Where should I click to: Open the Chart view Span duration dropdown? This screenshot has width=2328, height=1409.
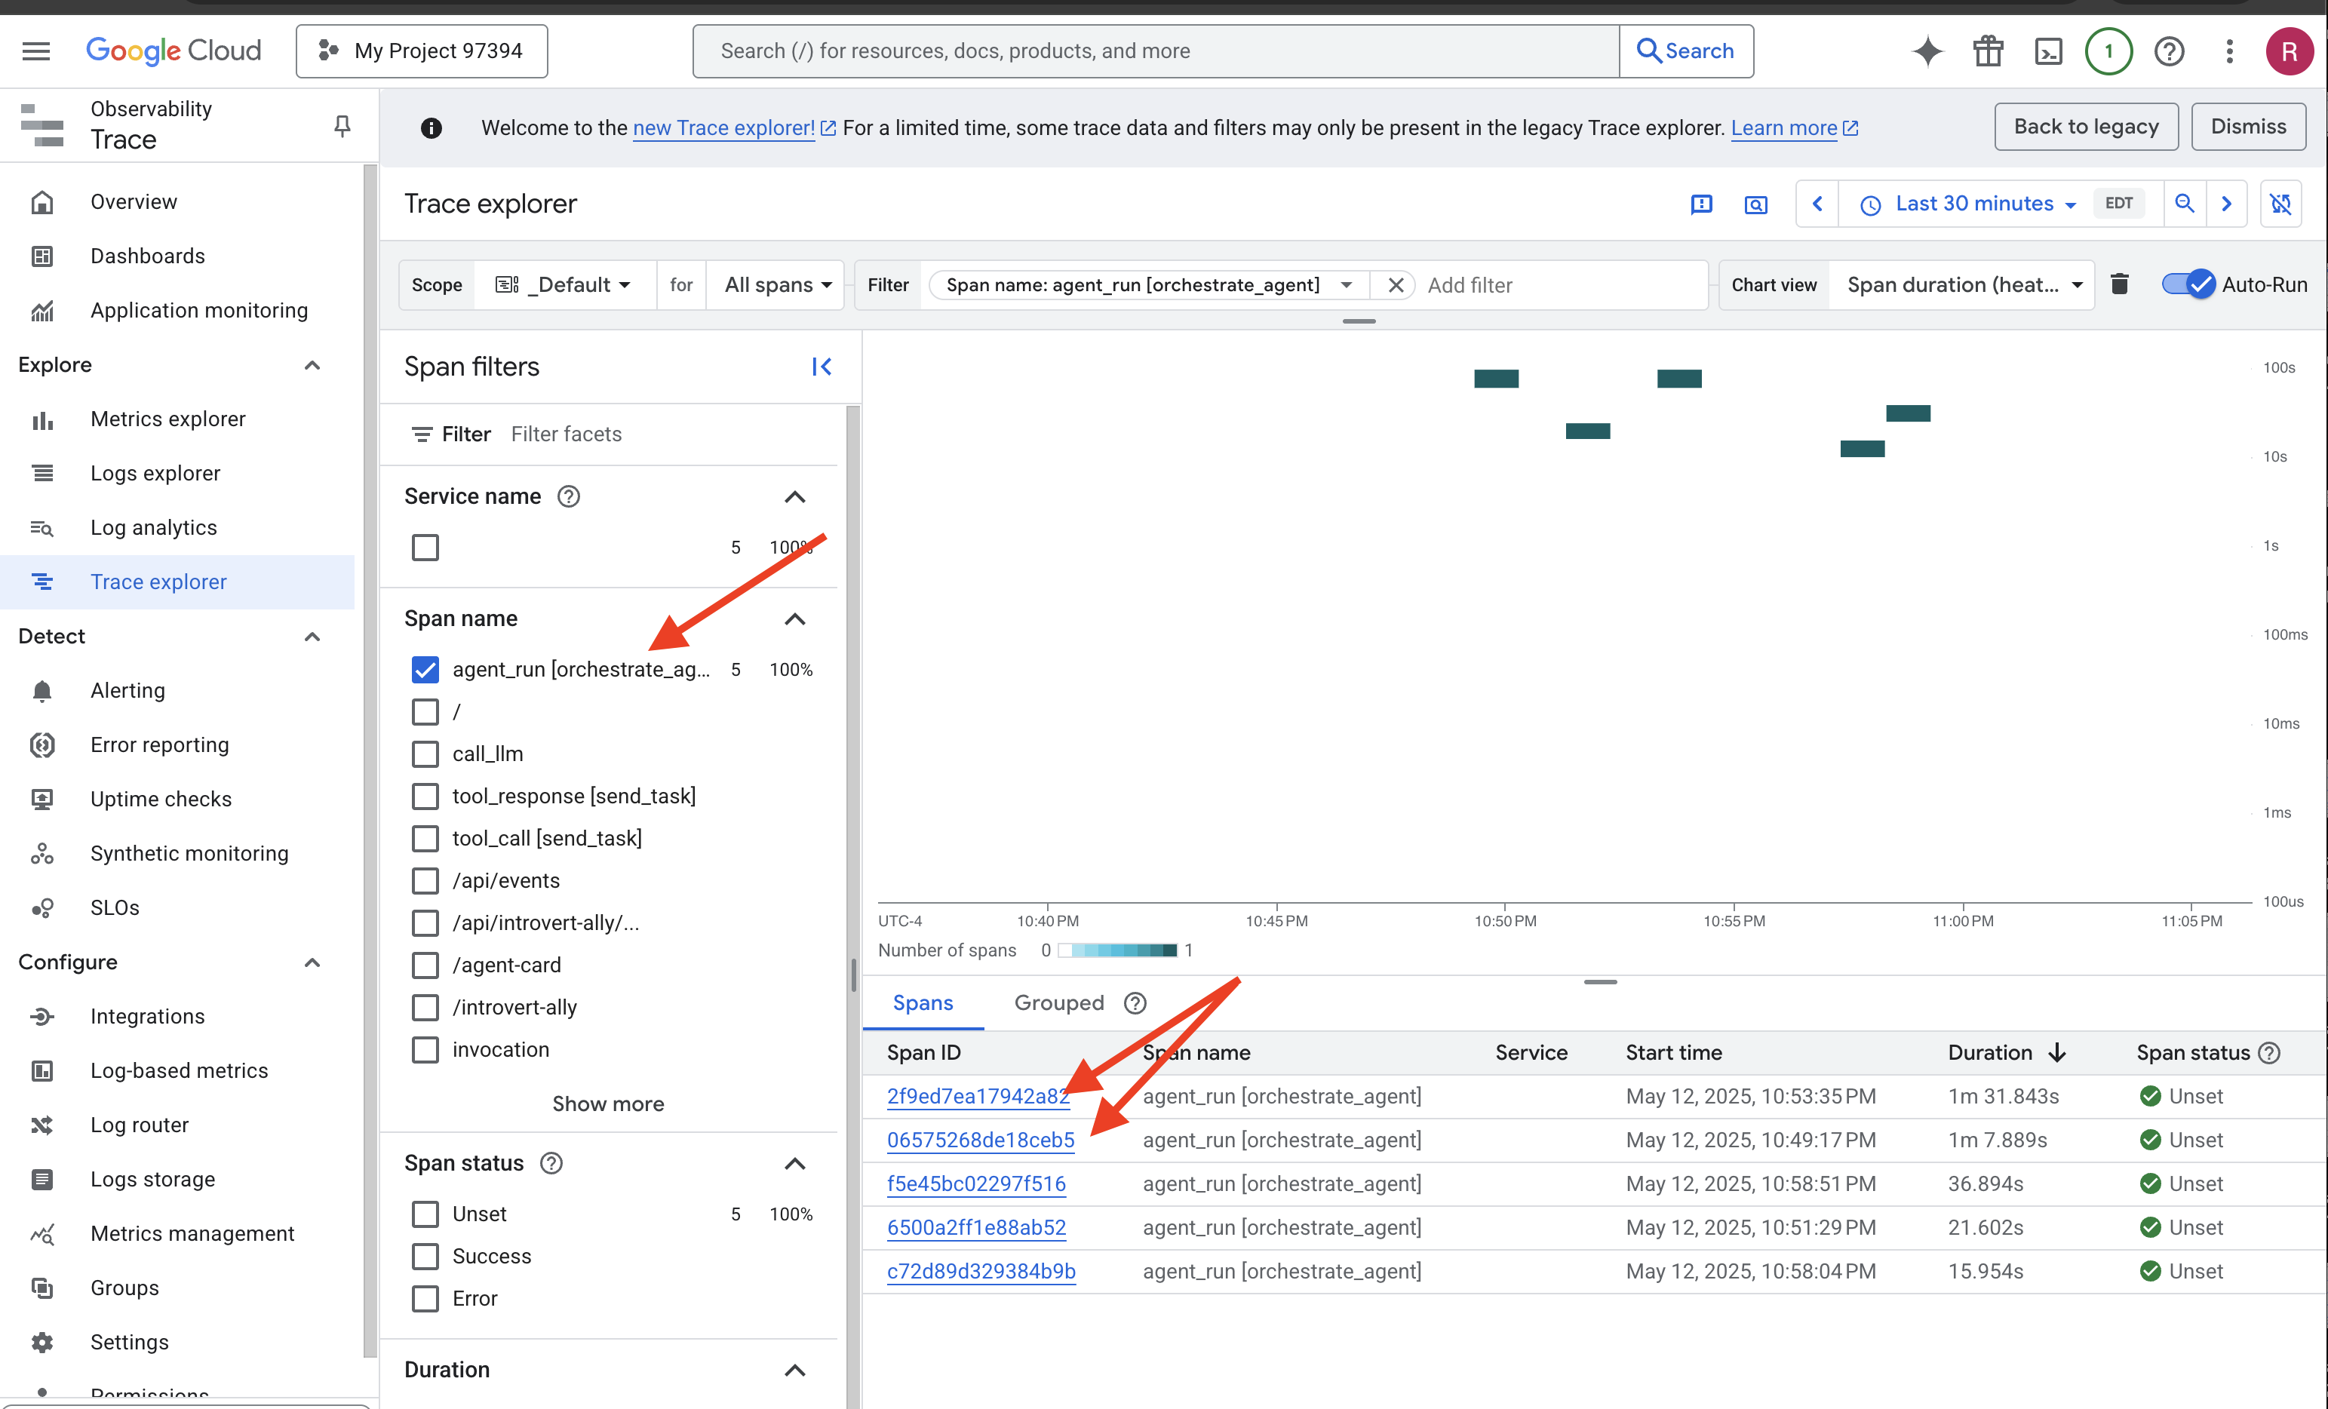point(1964,284)
